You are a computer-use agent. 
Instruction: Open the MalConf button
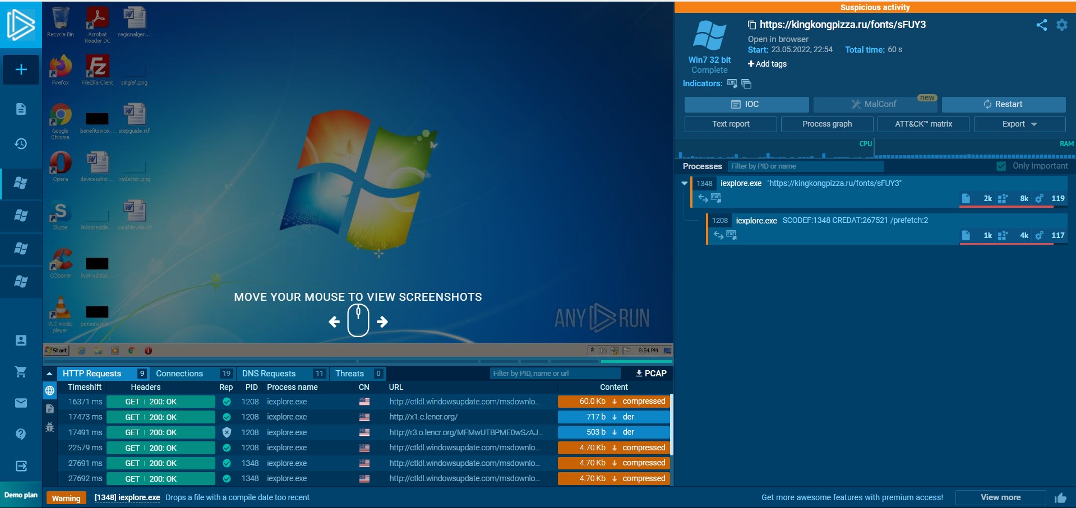click(875, 104)
